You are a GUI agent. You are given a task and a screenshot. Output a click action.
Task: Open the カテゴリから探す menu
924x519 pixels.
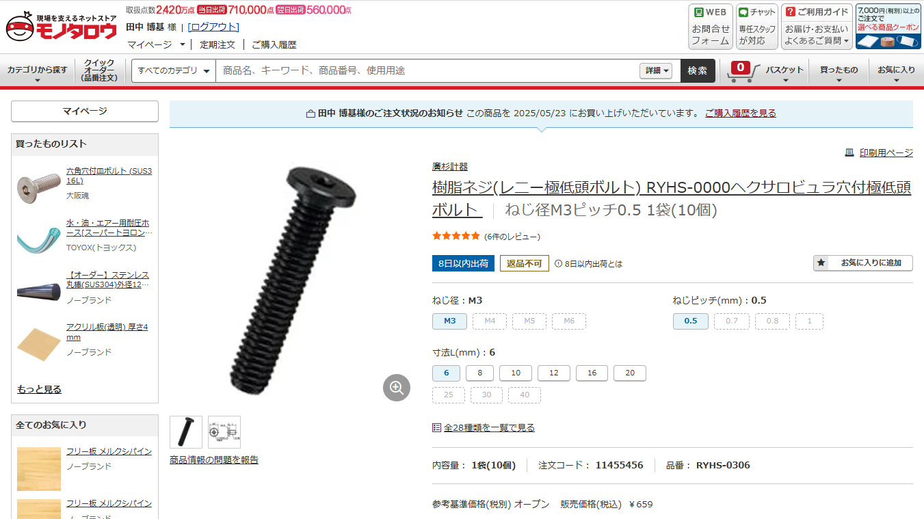pyautogui.click(x=38, y=71)
